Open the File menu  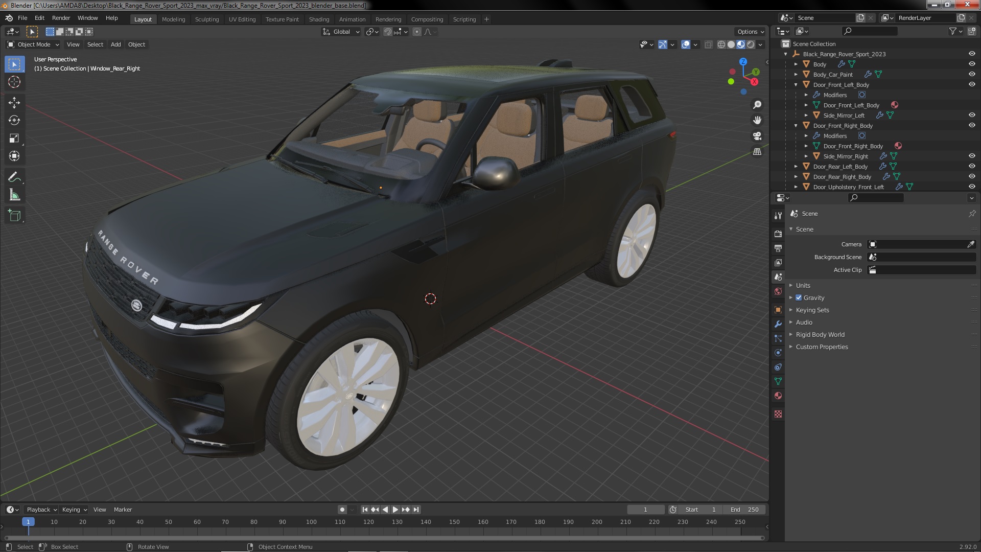click(x=22, y=18)
